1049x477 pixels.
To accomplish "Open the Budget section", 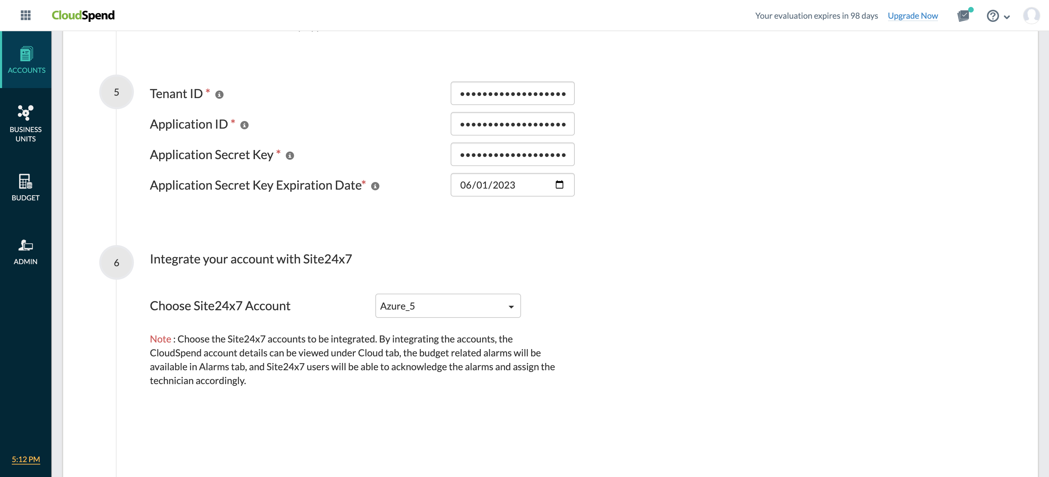I will pyautogui.click(x=25, y=187).
